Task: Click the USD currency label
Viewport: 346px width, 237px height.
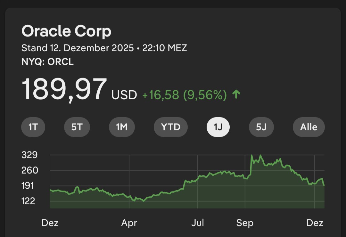Action: pyautogui.click(x=124, y=95)
